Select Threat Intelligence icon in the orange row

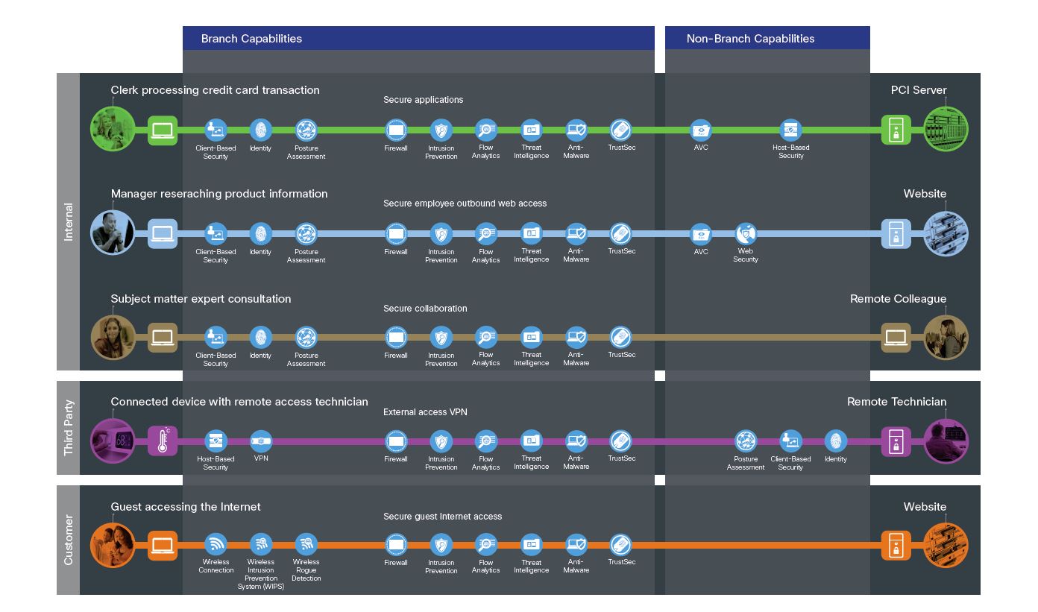click(x=531, y=545)
